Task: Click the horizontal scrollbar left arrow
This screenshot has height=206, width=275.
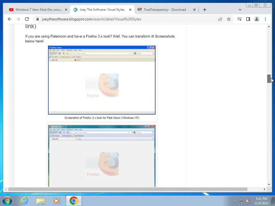Action: (x=6, y=189)
